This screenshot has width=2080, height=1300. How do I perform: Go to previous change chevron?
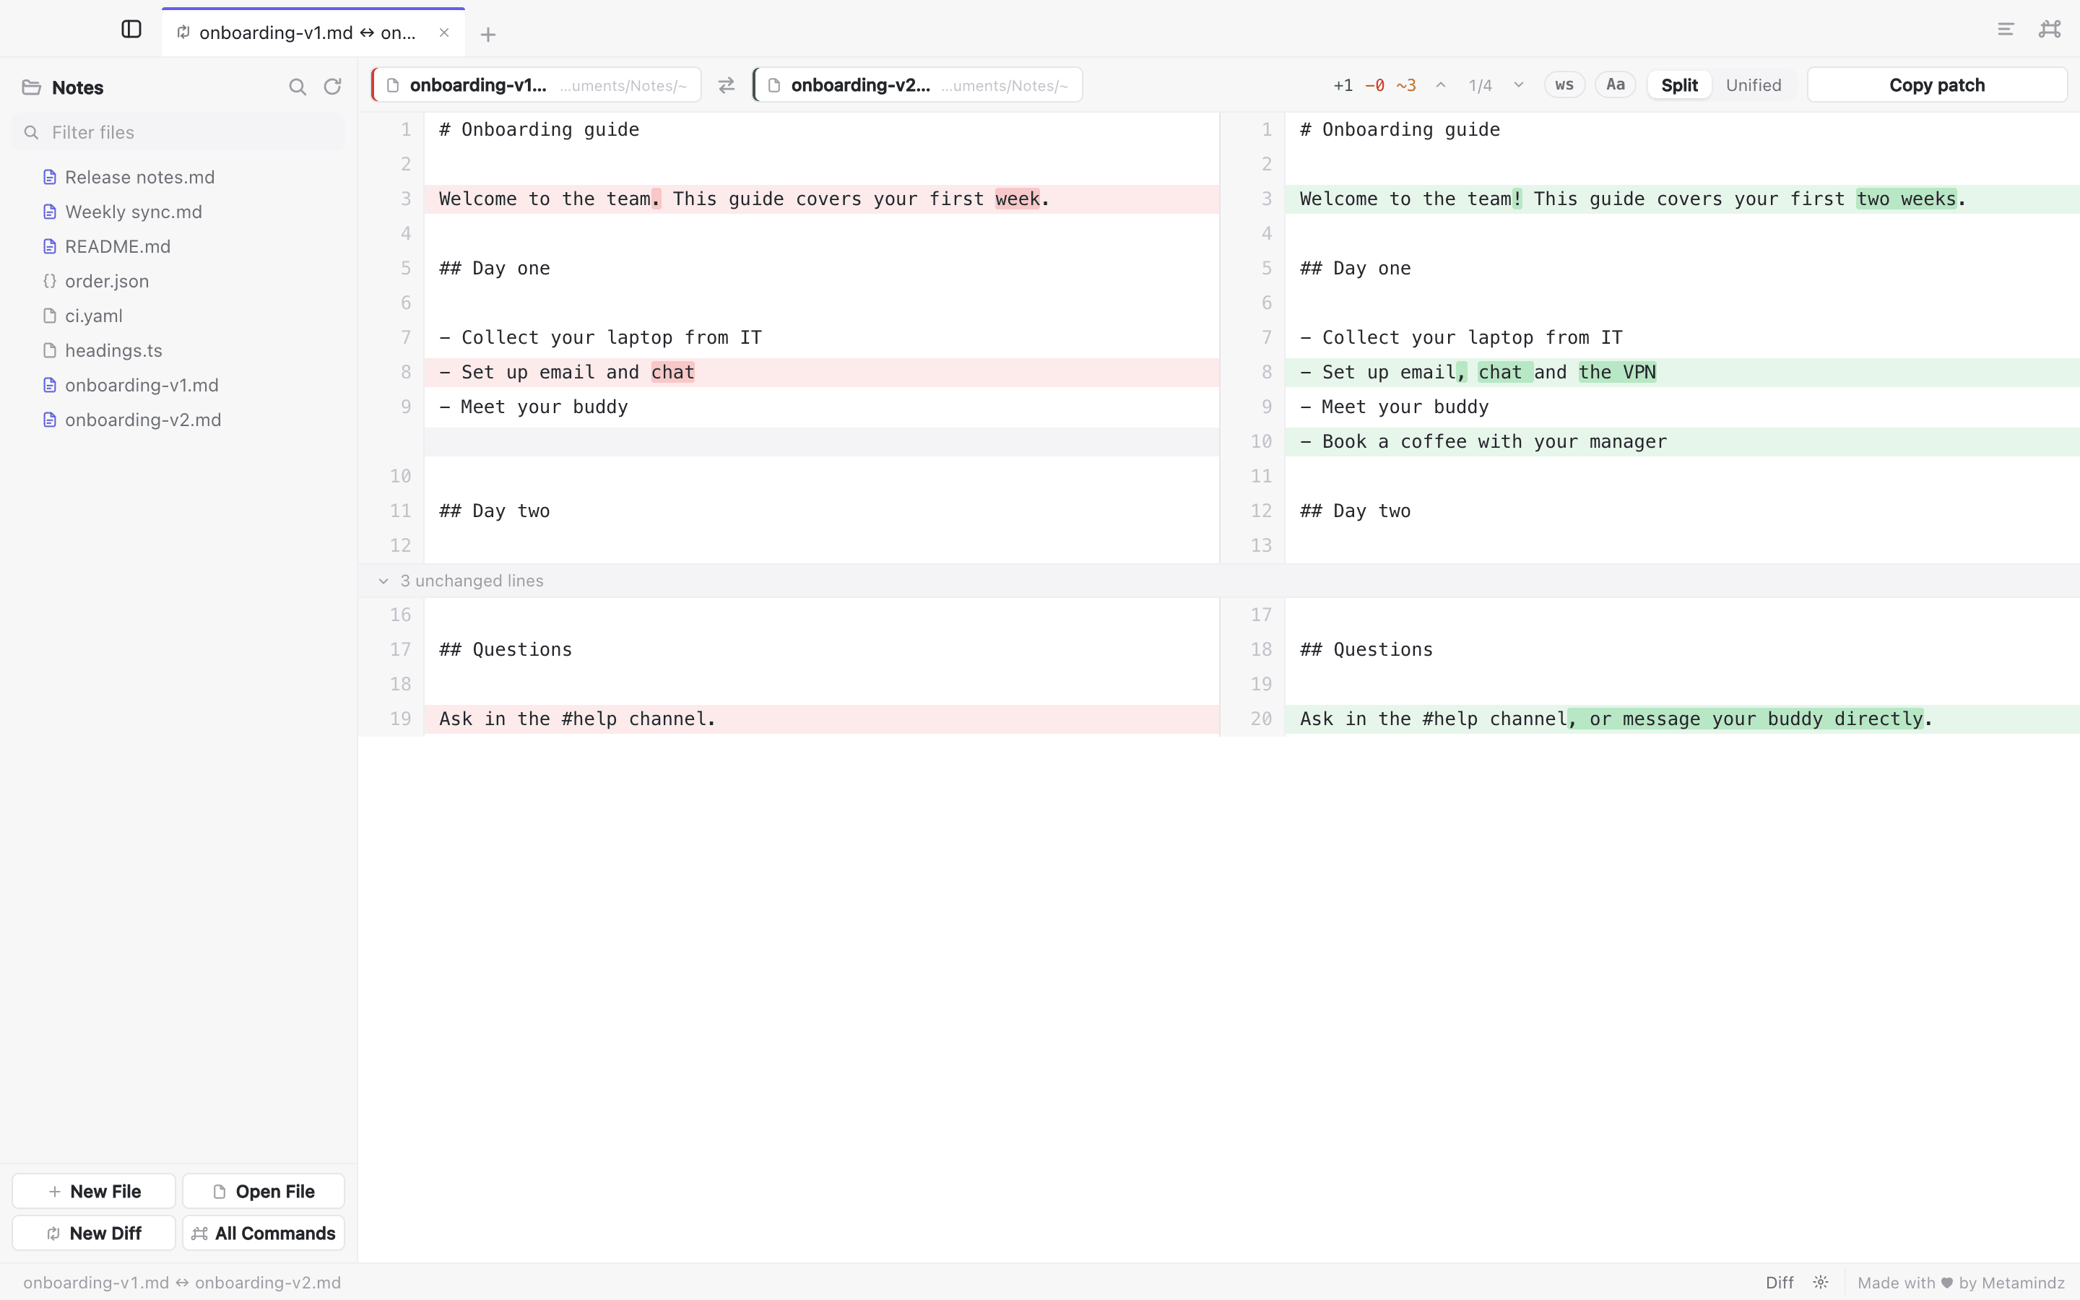(1441, 85)
